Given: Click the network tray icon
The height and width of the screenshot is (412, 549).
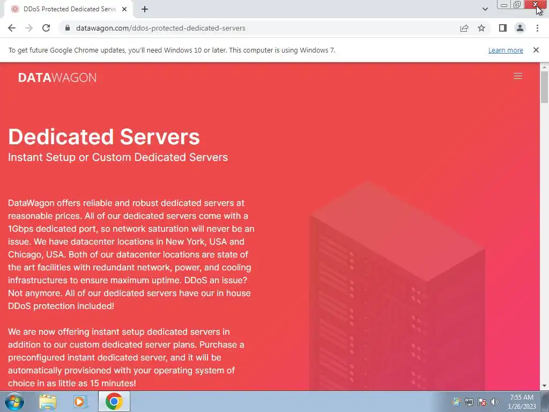Looking at the screenshot, I should (469, 402).
